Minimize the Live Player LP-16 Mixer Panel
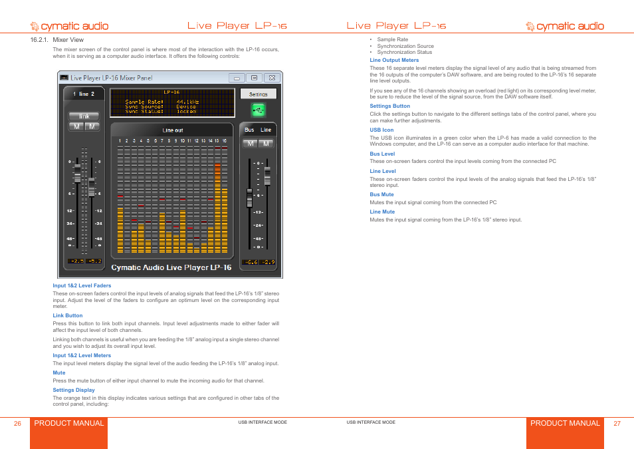This screenshot has width=634, height=449. (237, 78)
